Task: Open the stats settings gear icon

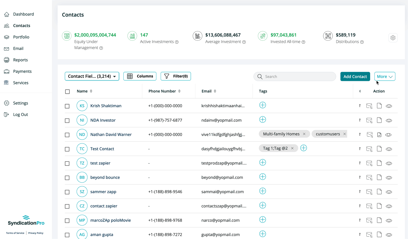Action: click(393, 38)
